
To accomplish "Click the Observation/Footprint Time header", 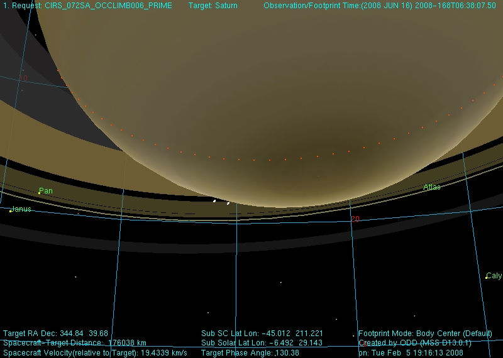I will (379, 6).
